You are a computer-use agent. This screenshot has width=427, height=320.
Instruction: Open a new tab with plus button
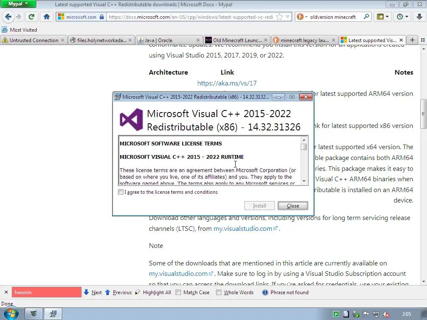point(412,40)
